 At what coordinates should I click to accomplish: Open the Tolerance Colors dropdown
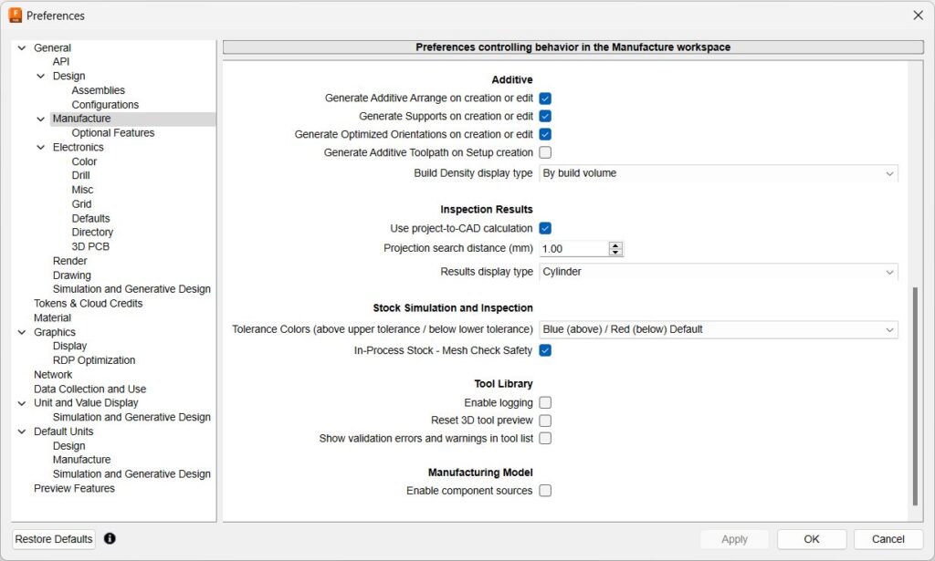[718, 329]
